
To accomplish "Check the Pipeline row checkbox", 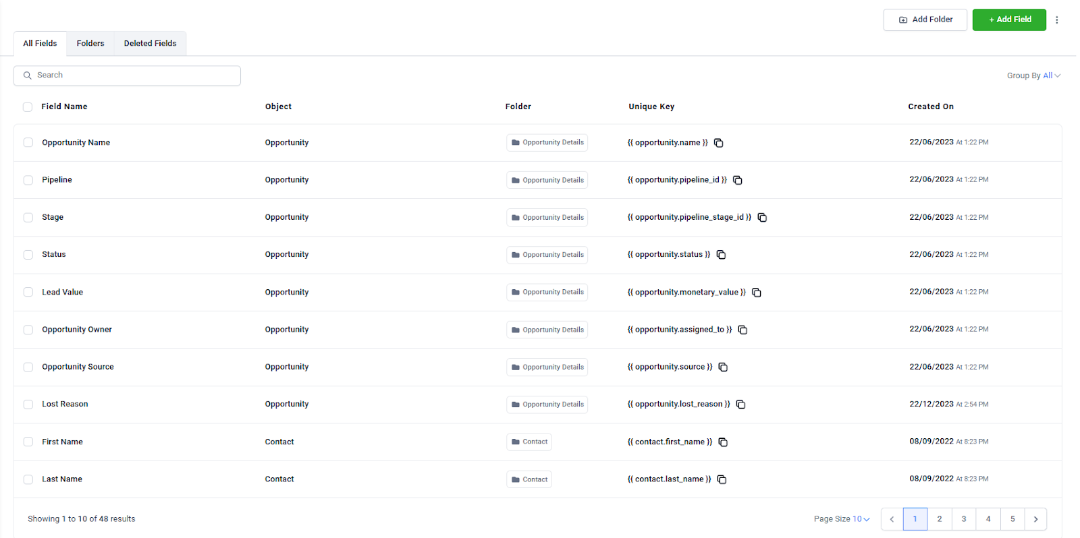I will tap(28, 180).
